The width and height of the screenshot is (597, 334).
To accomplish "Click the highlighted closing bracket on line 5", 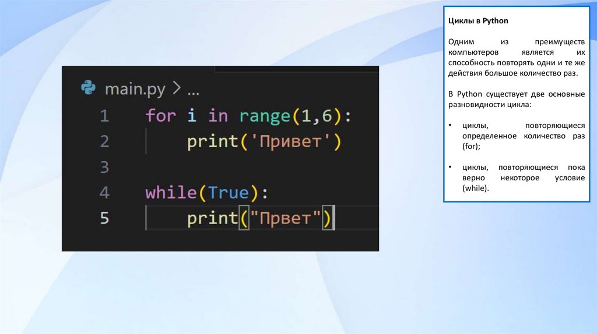I will tap(328, 218).
